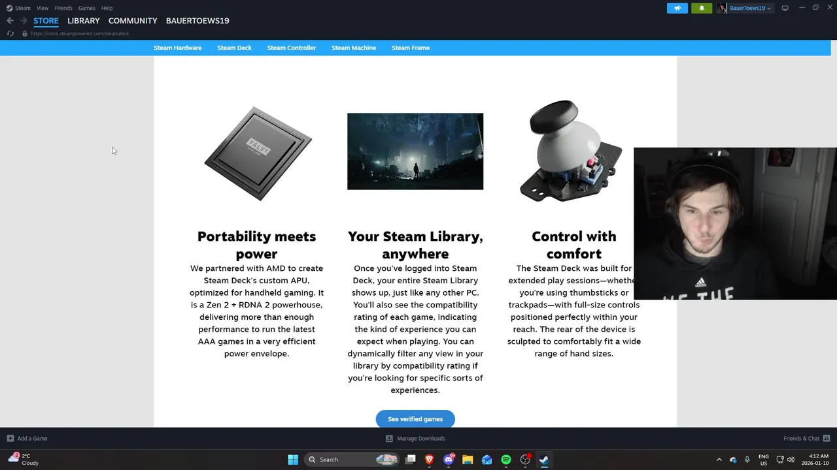The width and height of the screenshot is (837, 470).
Task: Open the Steam Machine nav link
Action: [354, 48]
